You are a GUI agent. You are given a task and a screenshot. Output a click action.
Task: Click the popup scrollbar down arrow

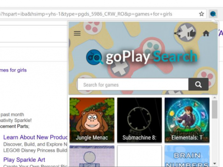point(215,163)
